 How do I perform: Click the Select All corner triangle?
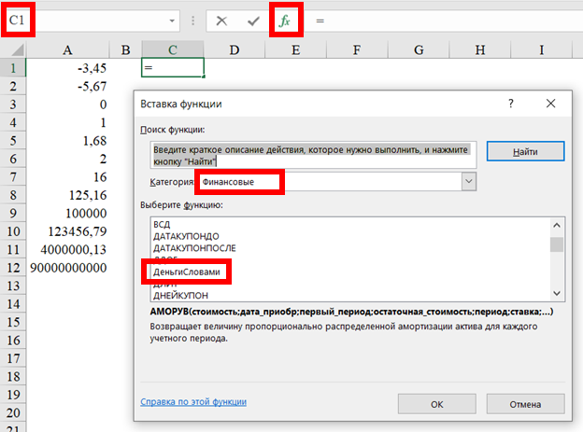coord(17,49)
